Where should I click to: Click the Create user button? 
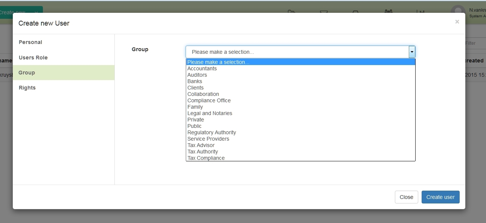440,197
